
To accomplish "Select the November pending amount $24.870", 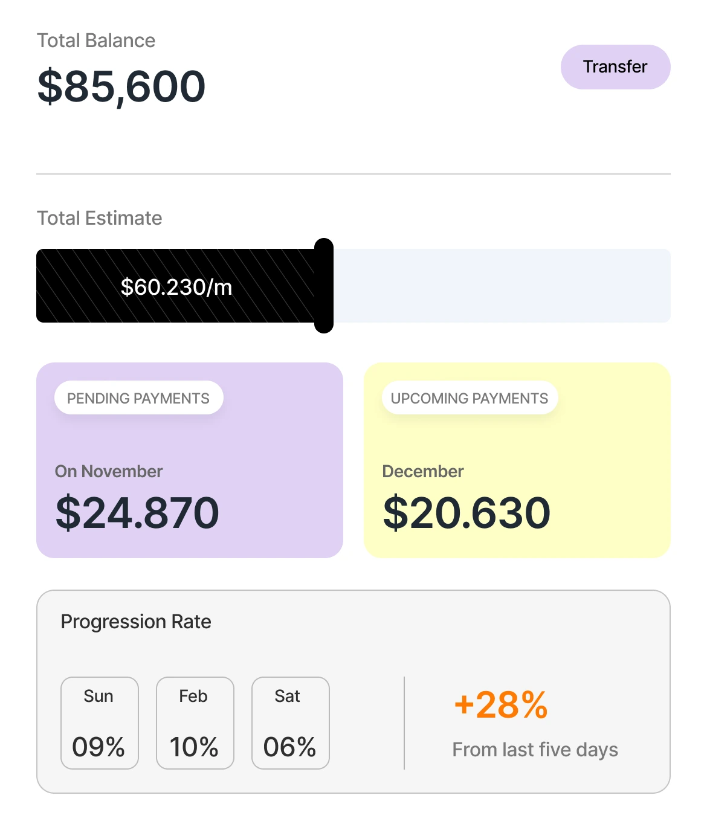I will coord(137,512).
